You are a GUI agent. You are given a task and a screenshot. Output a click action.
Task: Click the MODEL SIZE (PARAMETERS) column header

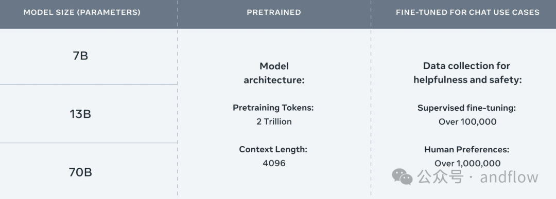[x=82, y=12]
